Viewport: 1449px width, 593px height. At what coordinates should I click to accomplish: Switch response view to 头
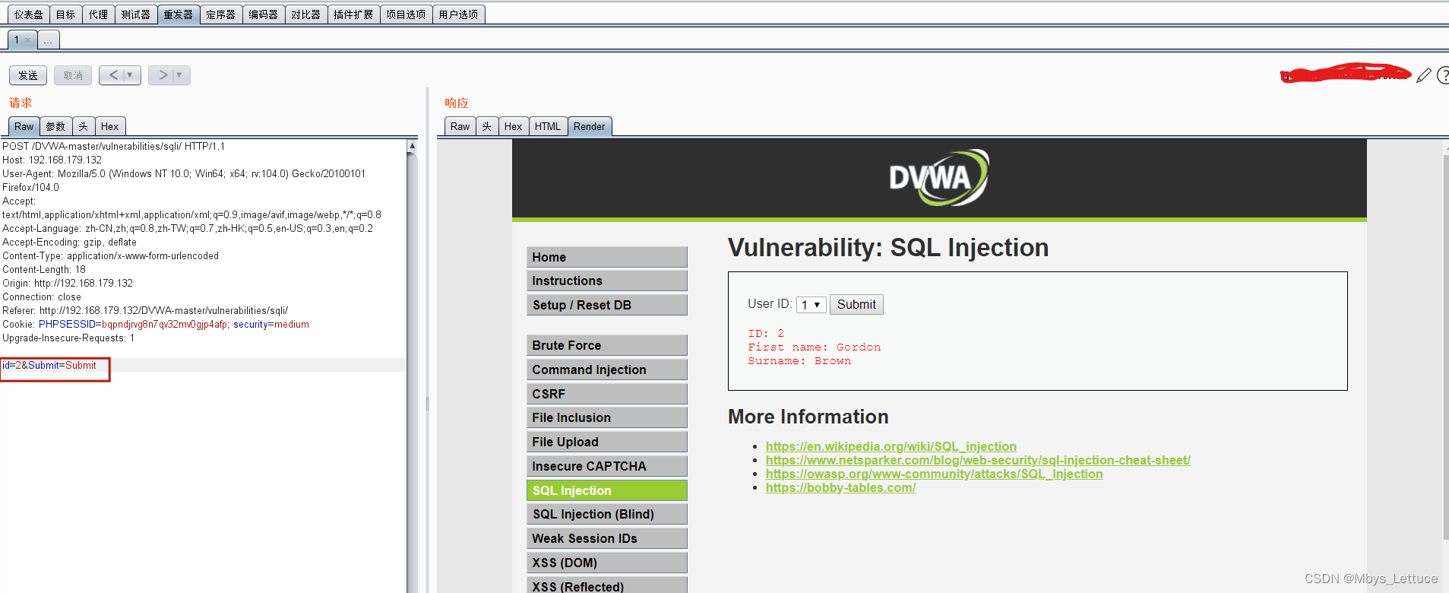tap(487, 126)
